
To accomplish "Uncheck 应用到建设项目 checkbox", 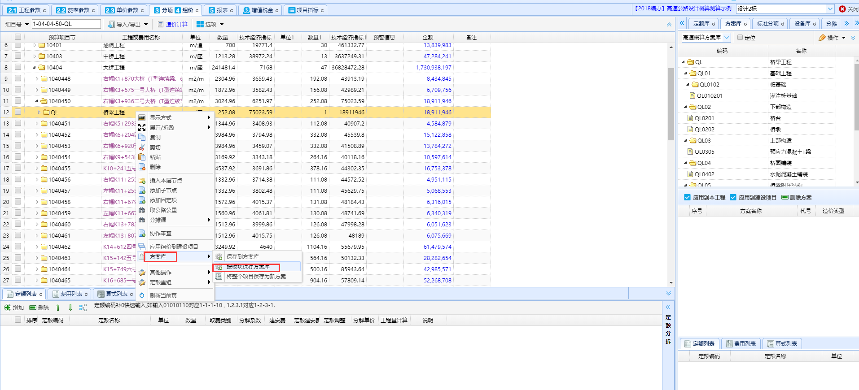I will coord(733,197).
